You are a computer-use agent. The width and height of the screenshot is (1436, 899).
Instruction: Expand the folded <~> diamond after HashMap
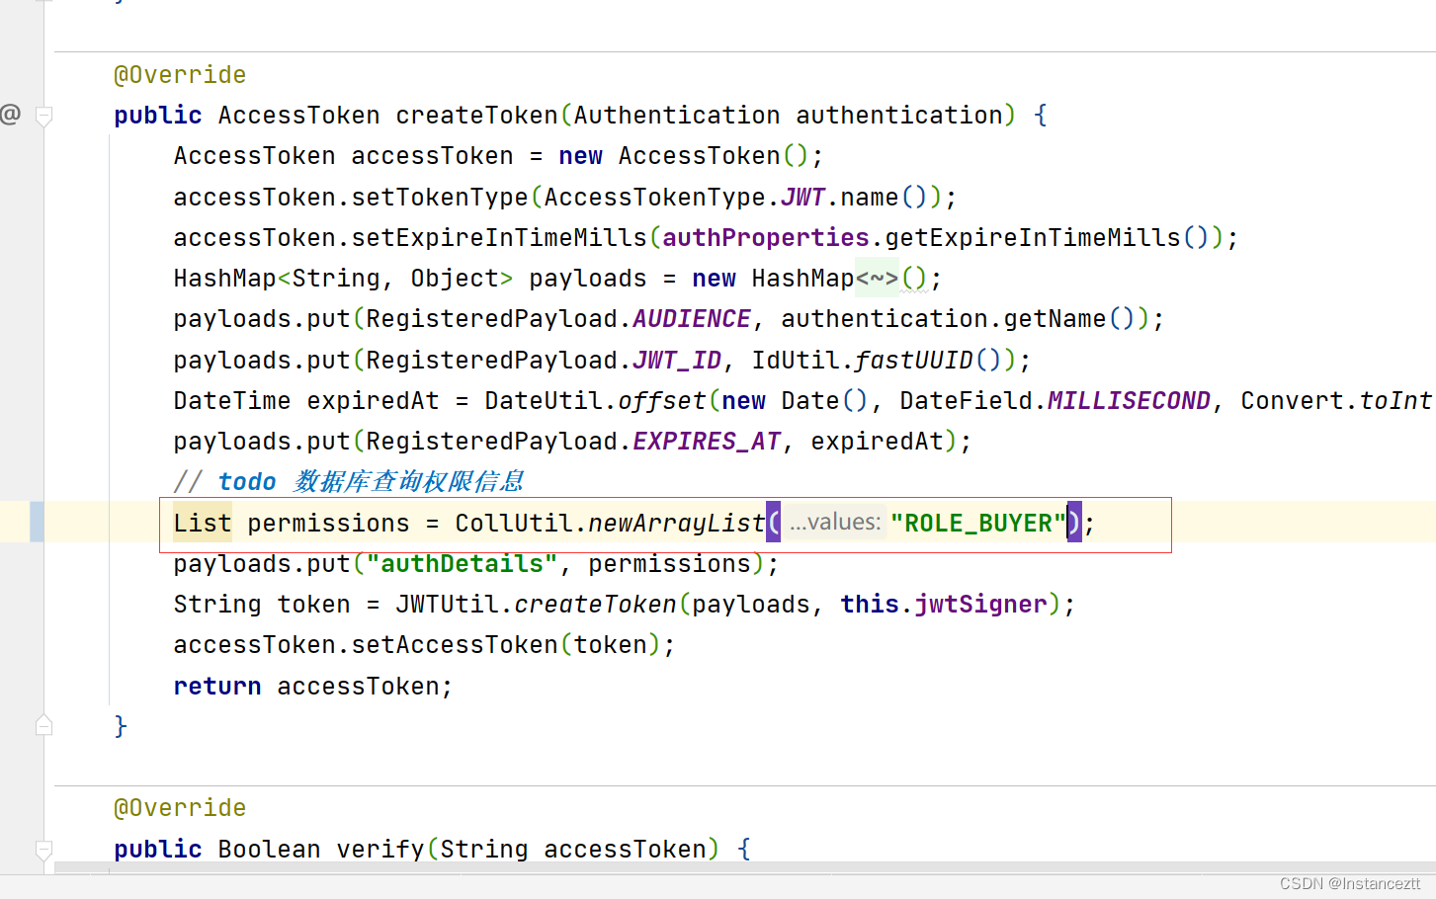877,279
